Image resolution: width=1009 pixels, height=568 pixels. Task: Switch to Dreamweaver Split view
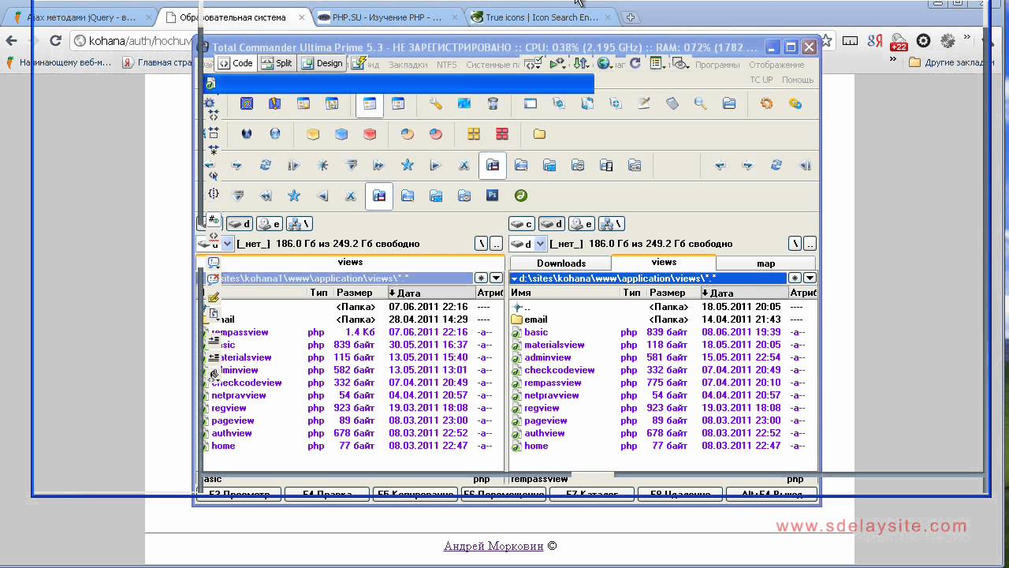pos(277,63)
